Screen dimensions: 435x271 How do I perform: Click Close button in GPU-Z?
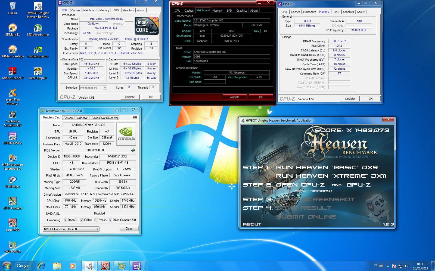[129, 229]
